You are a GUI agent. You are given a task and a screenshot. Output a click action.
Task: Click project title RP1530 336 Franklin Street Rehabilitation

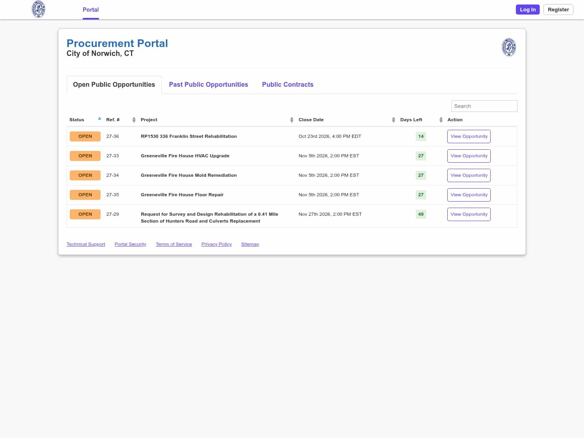[189, 136]
